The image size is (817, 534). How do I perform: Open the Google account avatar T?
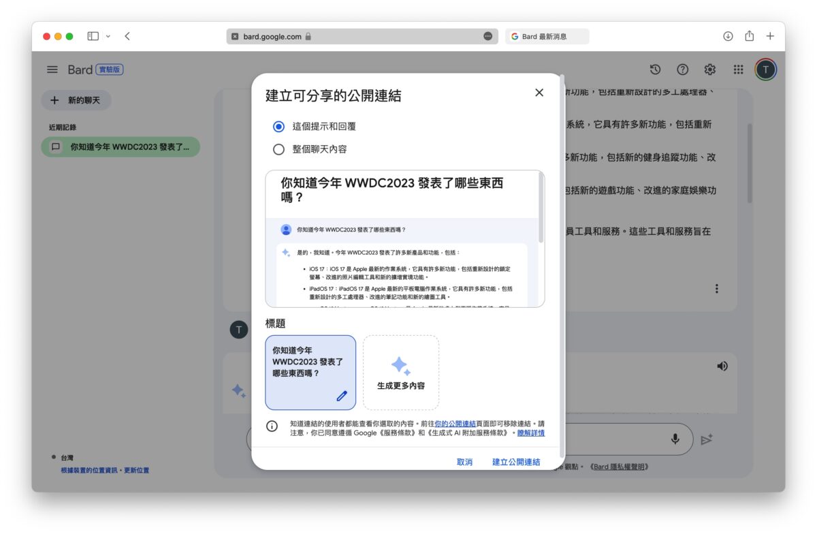click(766, 69)
